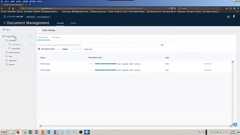Select the Ogladanie folder
This screenshot has height=135, width=240.
coord(12,60)
